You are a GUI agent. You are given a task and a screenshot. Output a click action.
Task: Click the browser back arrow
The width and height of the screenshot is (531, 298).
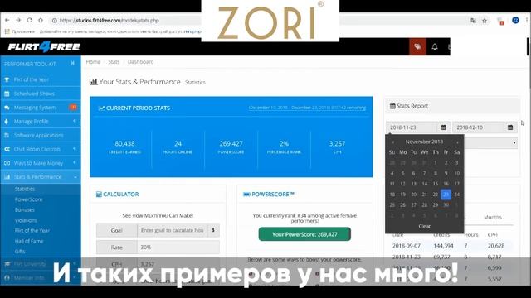(7, 20)
